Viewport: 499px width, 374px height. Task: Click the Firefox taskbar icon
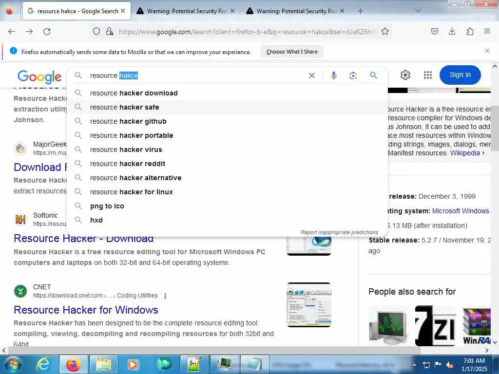pyautogui.click(x=73, y=365)
